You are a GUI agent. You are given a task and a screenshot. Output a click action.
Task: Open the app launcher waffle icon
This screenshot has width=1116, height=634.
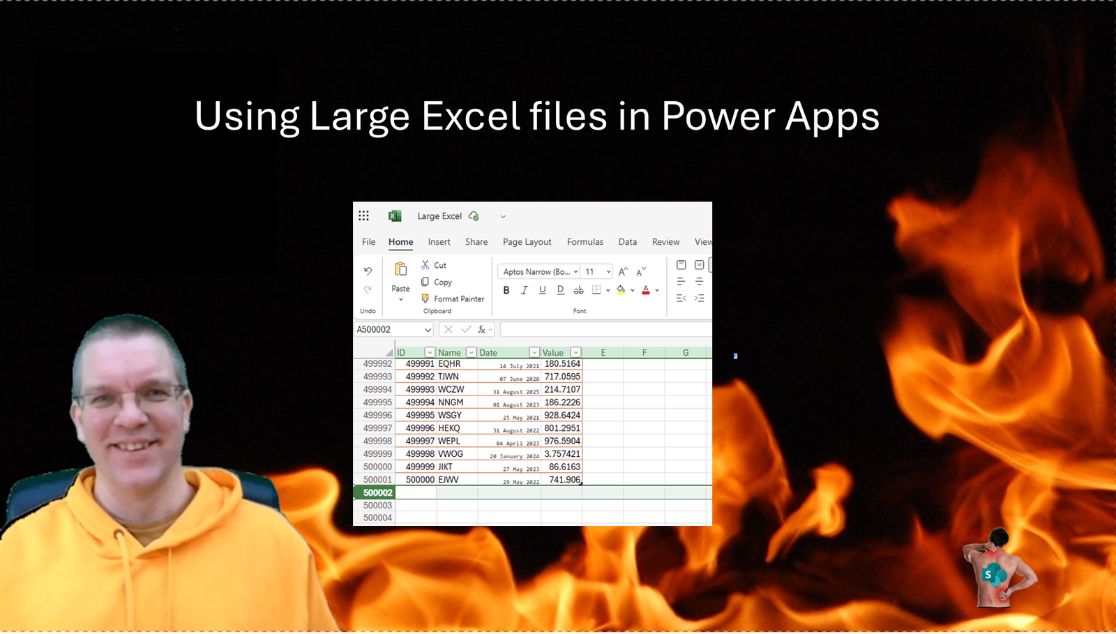(x=363, y=216)
